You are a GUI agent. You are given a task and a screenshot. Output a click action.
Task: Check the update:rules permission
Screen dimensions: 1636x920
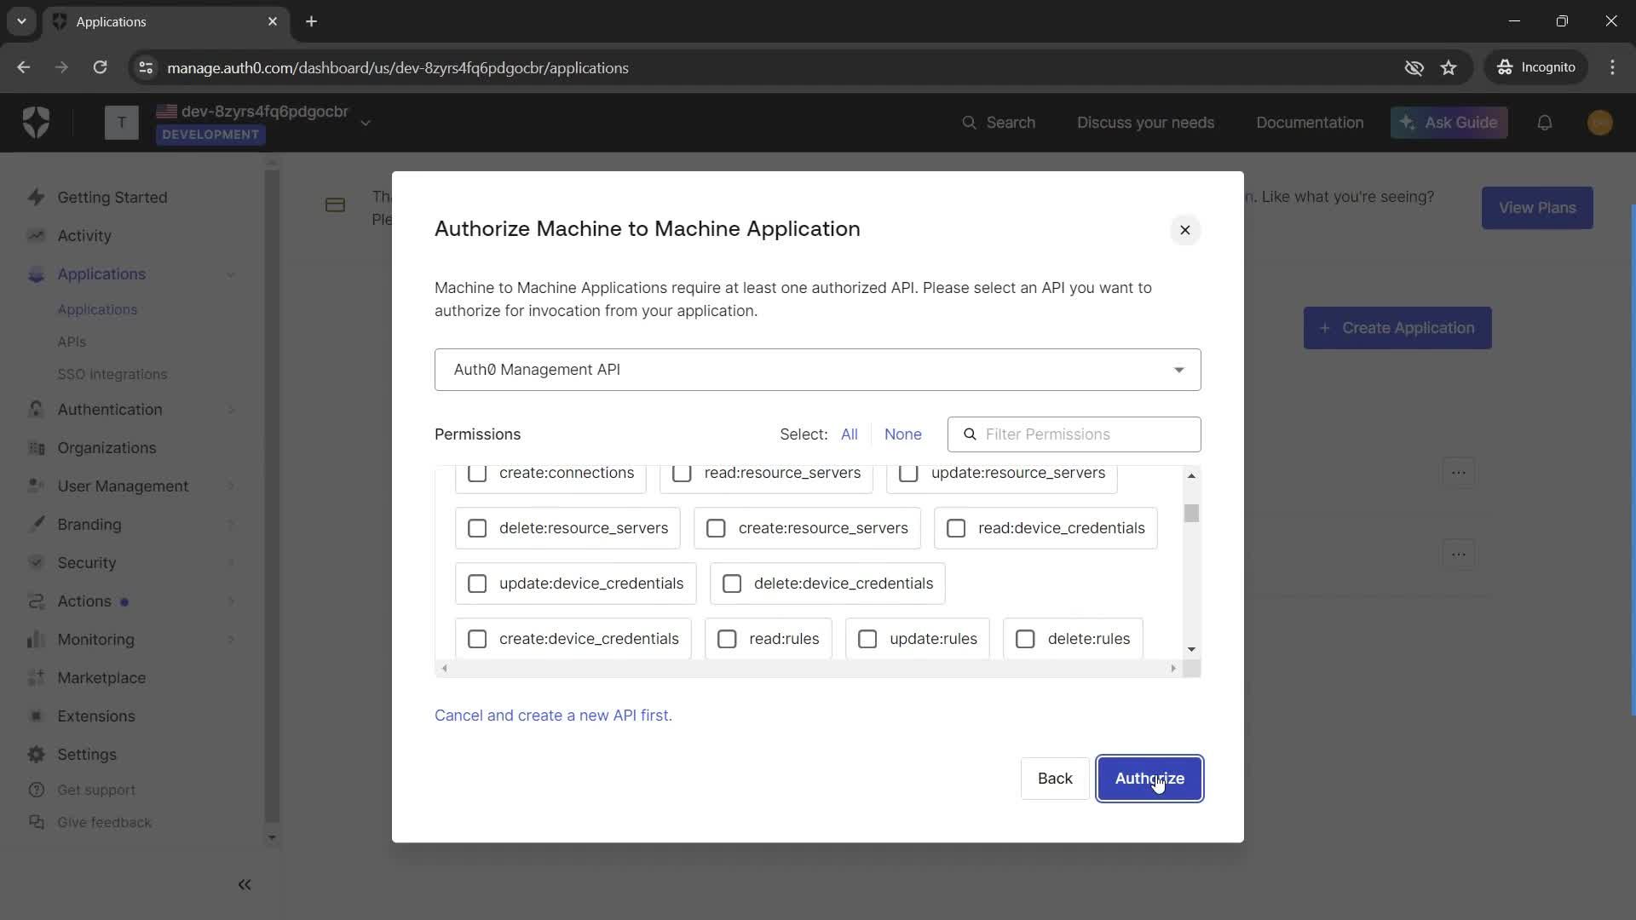[x=867, y=639]
